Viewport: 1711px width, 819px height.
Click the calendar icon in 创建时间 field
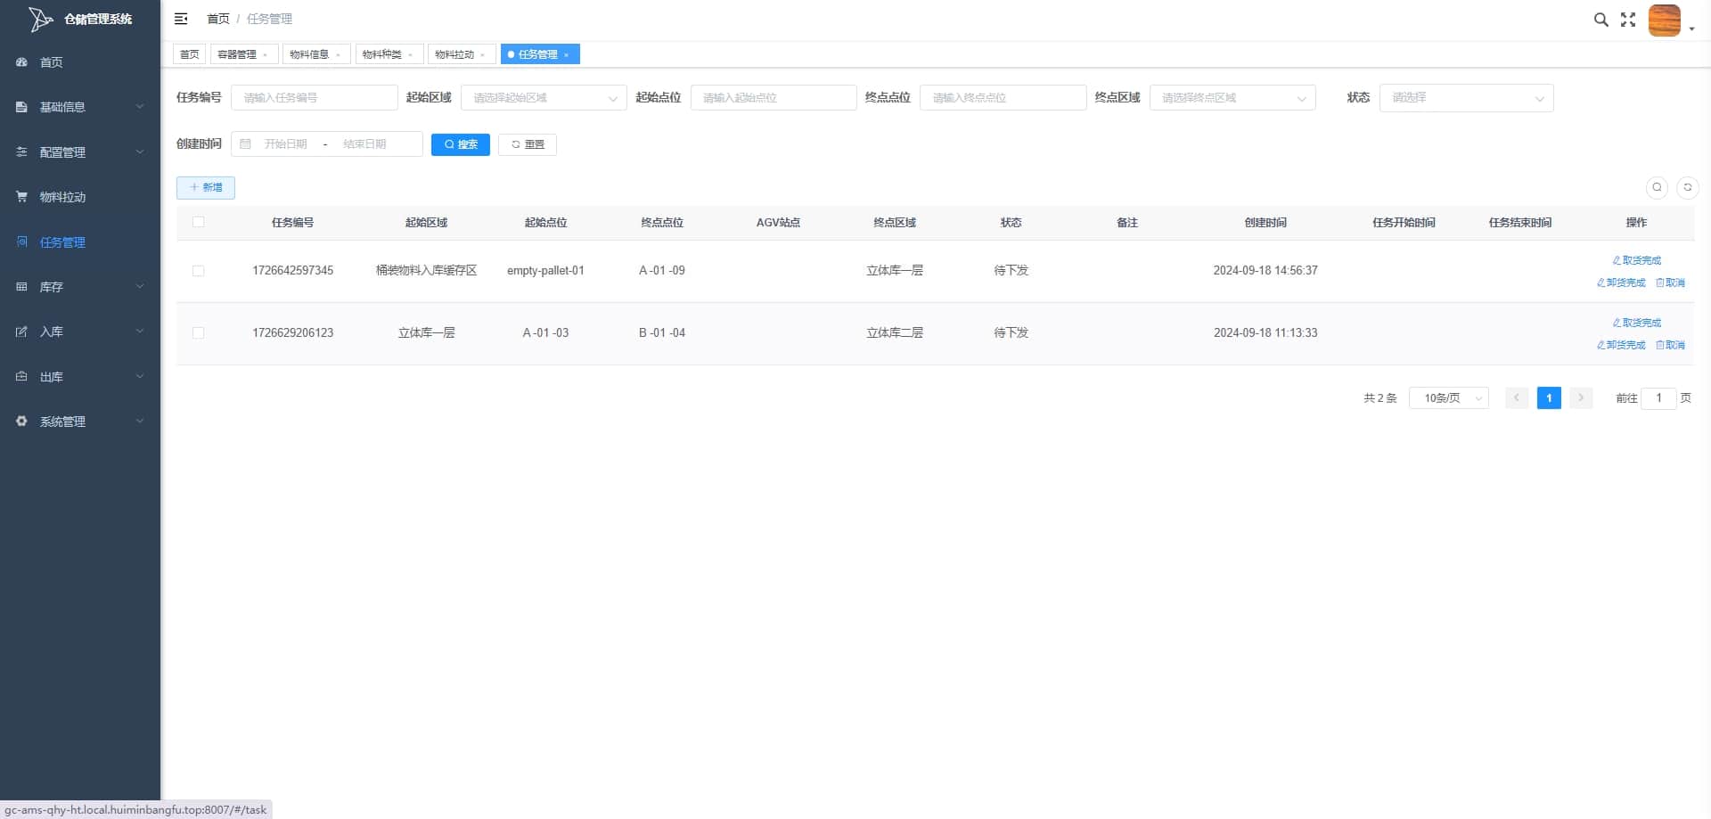click(245, 144)
